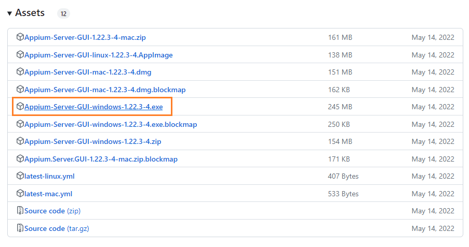The height and width of the screenshot is (247, 469).
Task: Click the date in the mac.zip row
Action: 433,38
